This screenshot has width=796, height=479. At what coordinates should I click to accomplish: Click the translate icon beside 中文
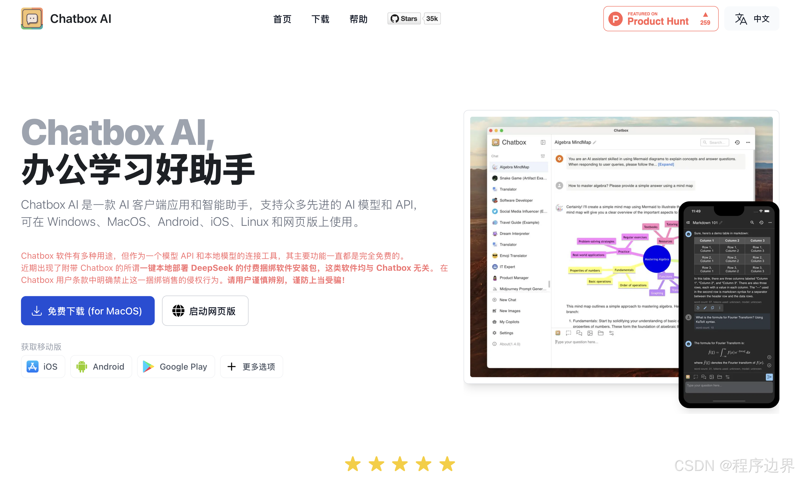740,19
